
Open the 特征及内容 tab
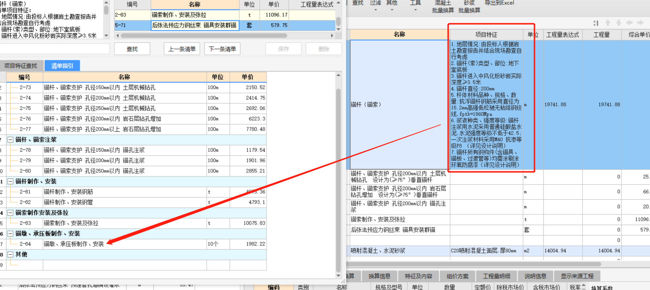[x=419, y=276]
